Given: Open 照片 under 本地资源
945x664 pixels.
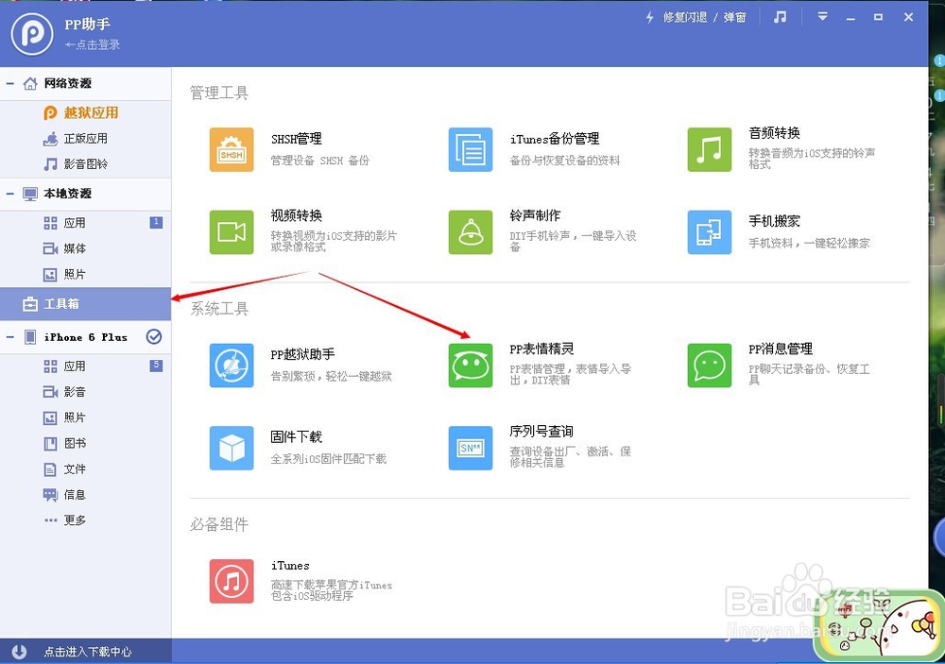Looking at the screenshot, I should 86,274.
